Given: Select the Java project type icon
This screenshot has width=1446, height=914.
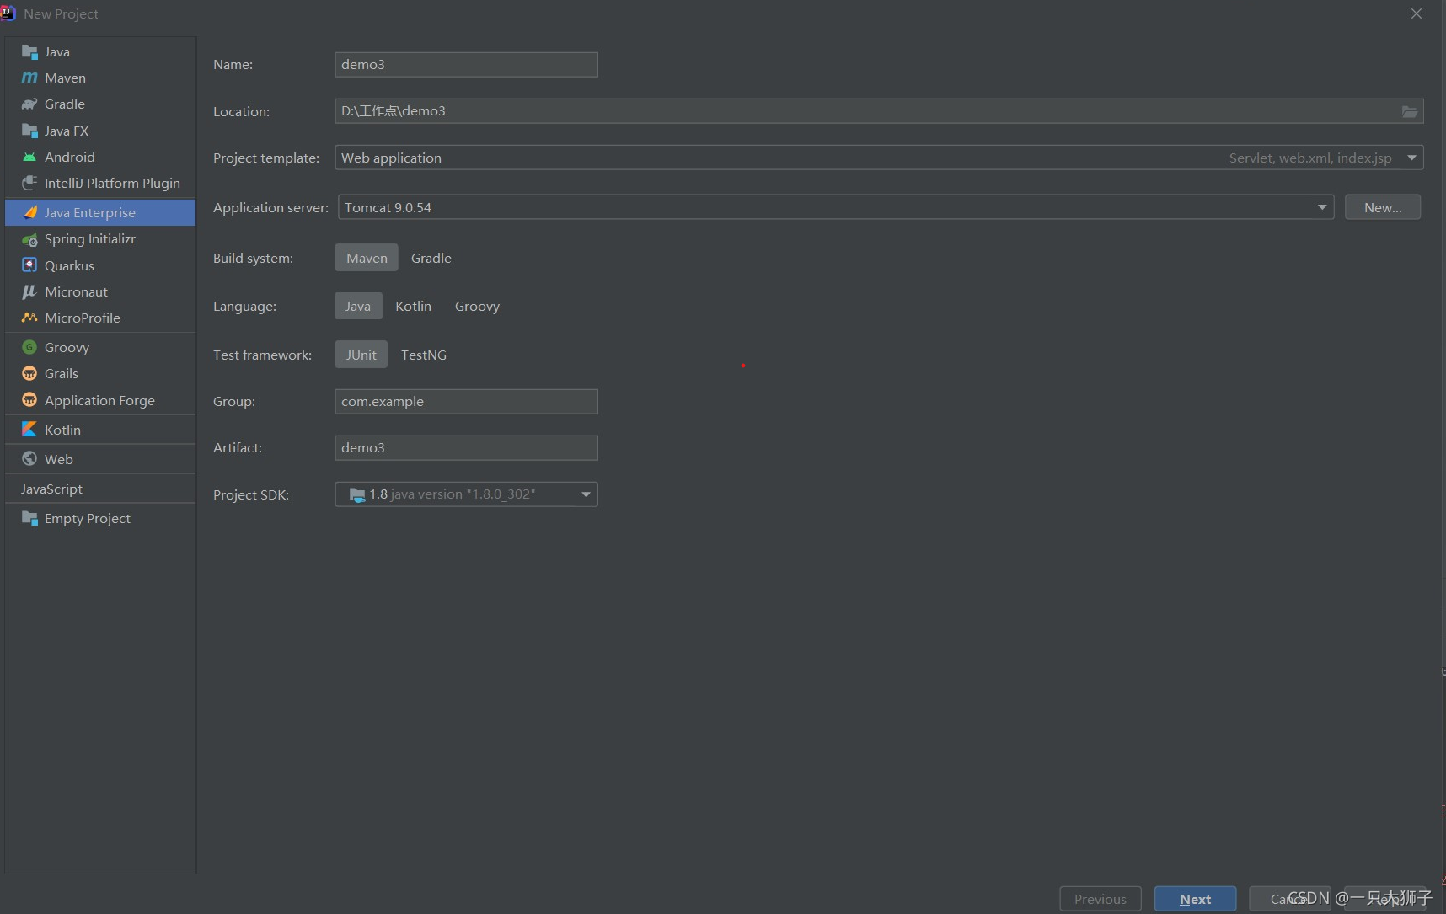Looking at the screenshot, I should point(29,52).
